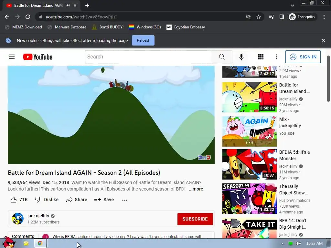Bookmark this page with the star icon
This screenshot has width=331, height=248.
tap(259, 17)
